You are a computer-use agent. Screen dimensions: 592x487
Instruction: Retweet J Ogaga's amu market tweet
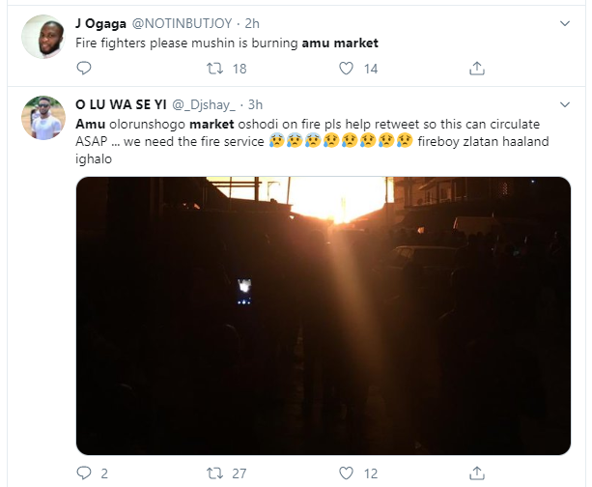[x=214, y=69]
